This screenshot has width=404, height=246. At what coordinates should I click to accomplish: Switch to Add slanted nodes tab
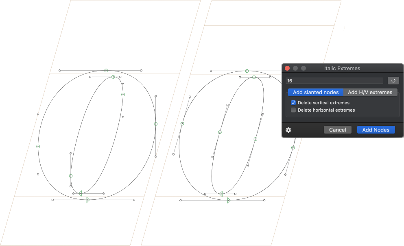[316, 92]
